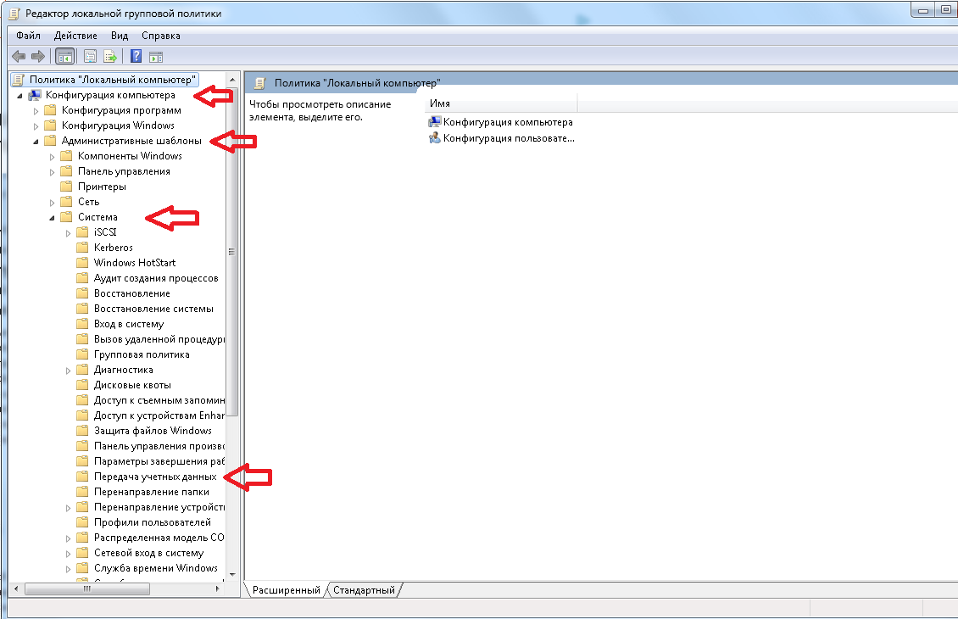
Task: Expand the Конфигурация Windows folder
Action: click(36, 126)
